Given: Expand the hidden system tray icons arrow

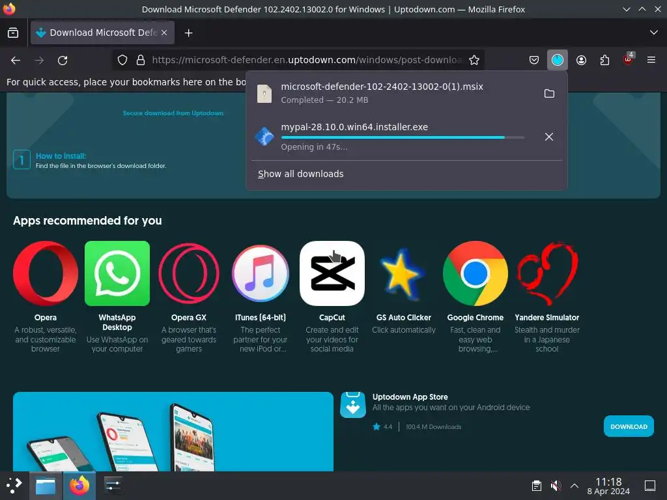Looking at the screenshot, I should click(x=575, y=486).
